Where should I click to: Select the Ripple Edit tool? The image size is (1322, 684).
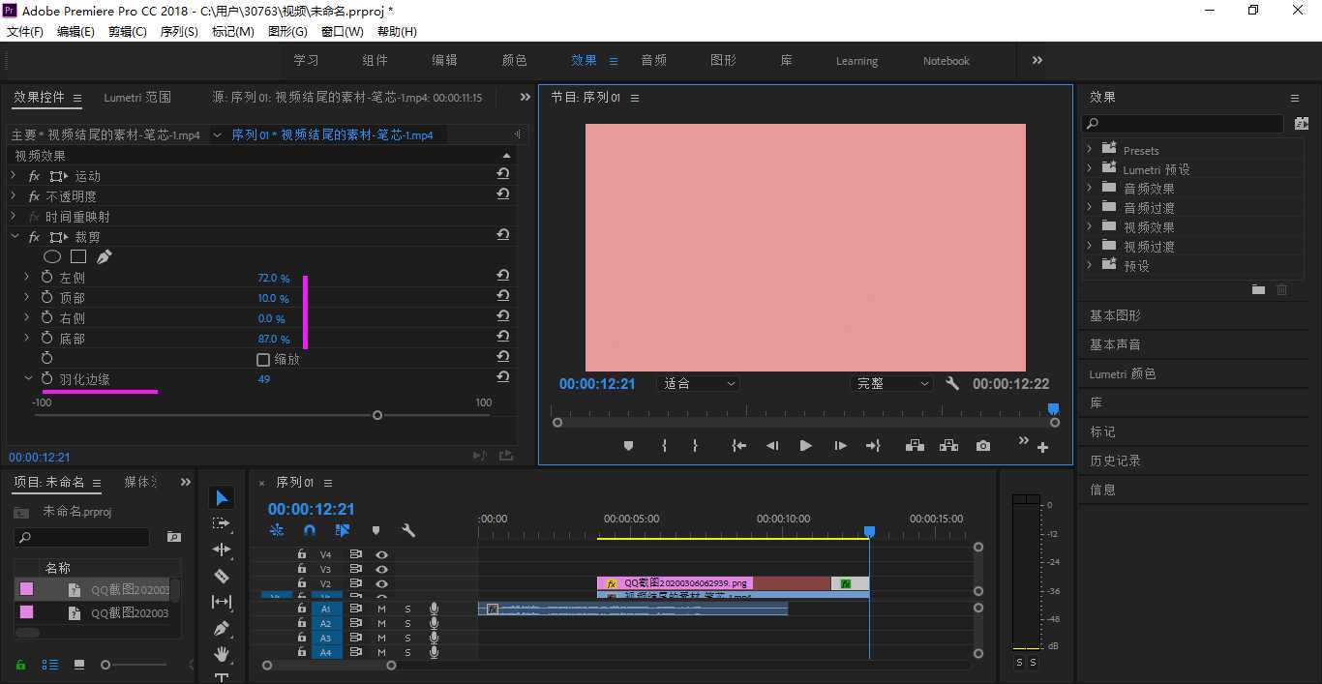[222, 550]
